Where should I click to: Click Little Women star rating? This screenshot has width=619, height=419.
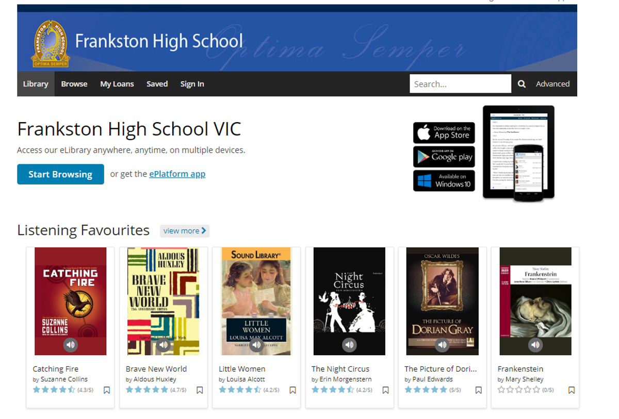coord(240,390)
